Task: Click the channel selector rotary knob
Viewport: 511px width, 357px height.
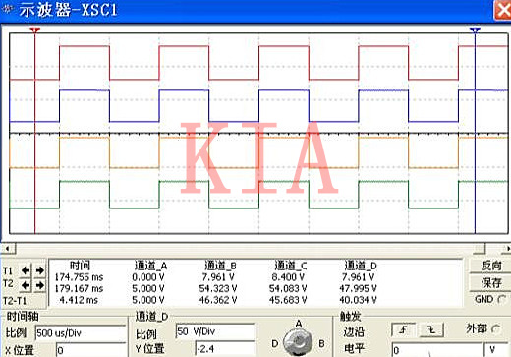Action: coord(298,342)
